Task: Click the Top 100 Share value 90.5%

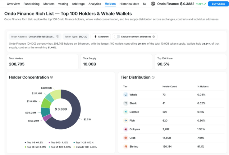Action: 163,64
